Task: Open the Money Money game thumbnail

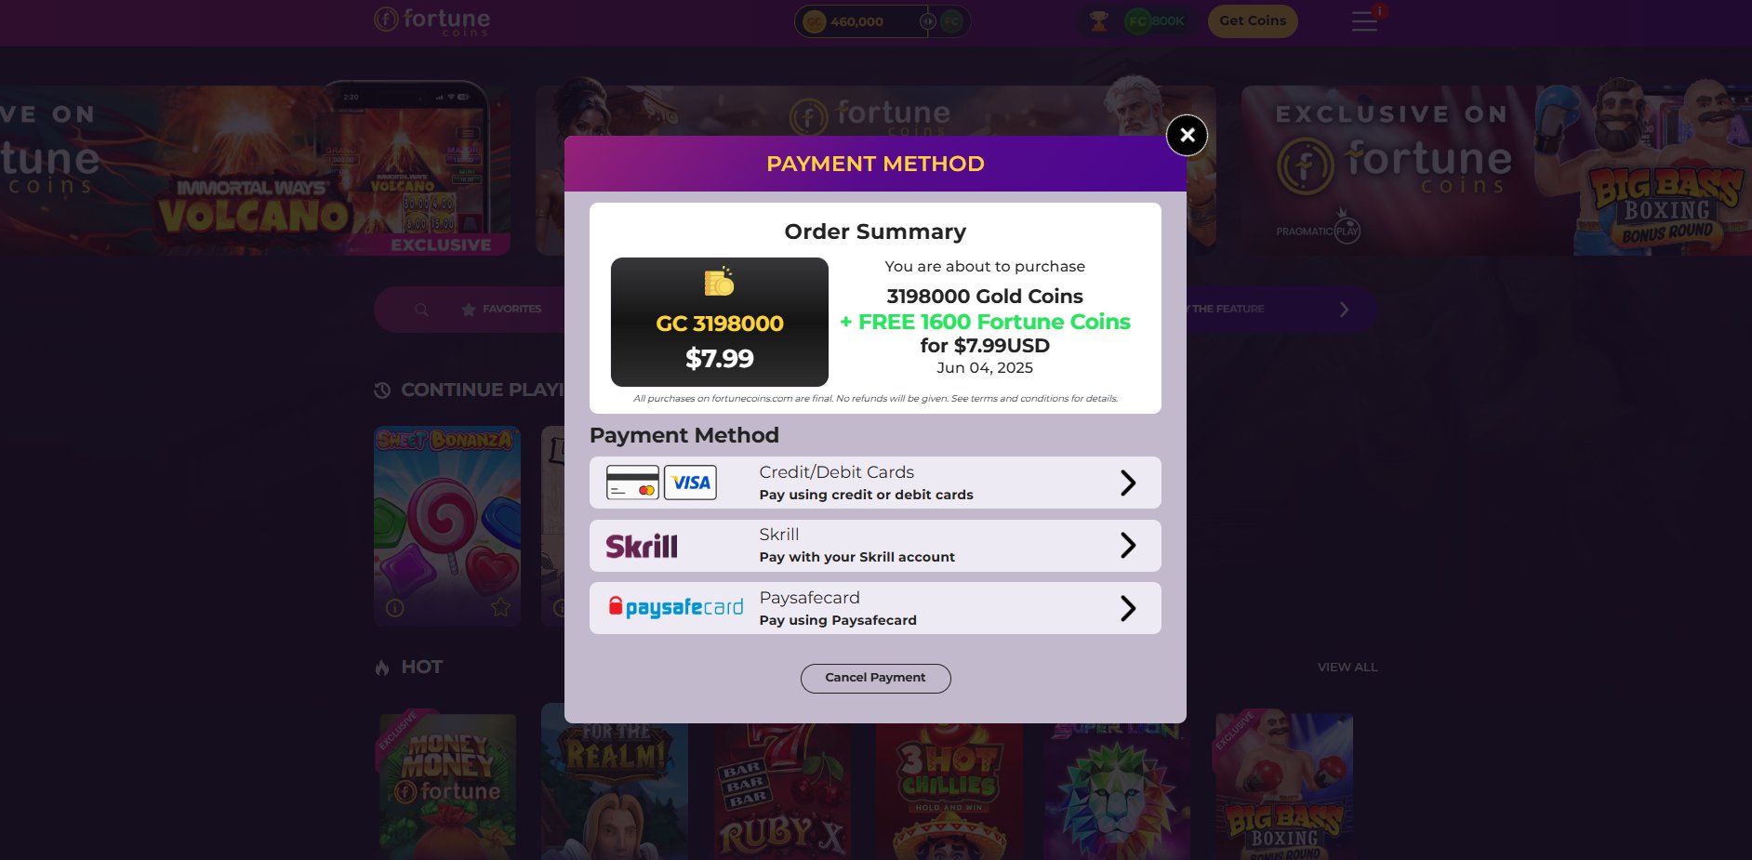Action: (x=447, y=786)
